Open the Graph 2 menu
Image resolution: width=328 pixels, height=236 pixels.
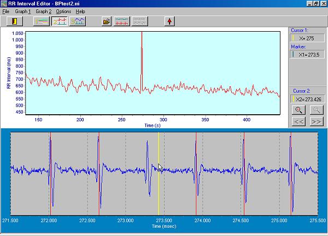coord(43,11)
